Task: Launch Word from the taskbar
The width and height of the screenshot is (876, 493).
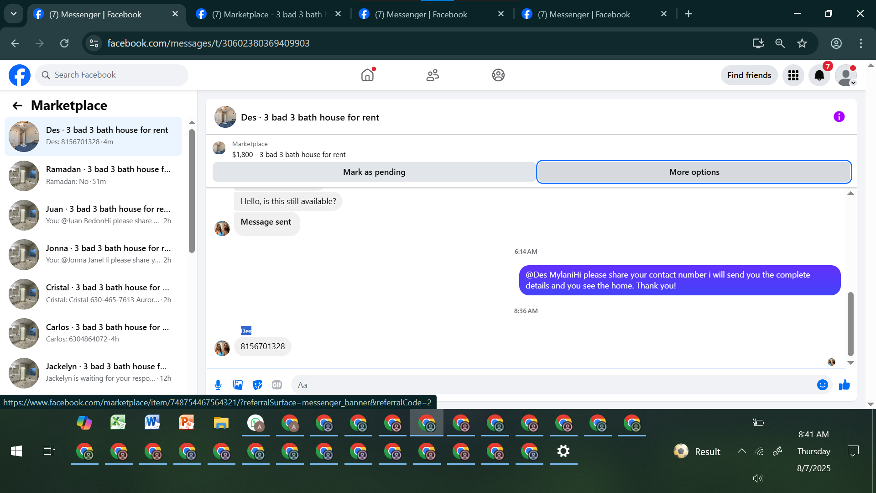Action: 152,423
